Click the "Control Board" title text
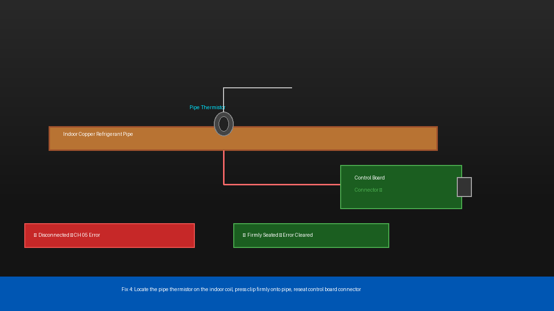Image resolution: width=554 pixels, height=311 pixels. tap(369, 178)
